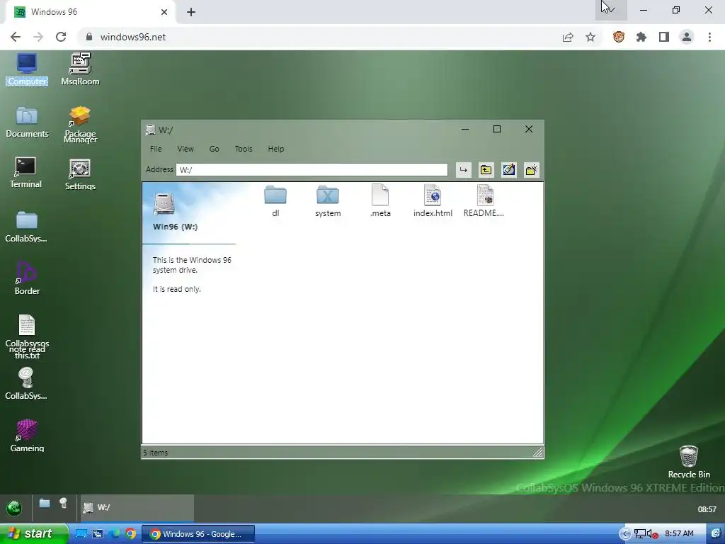Click the Edge icon in quick launch
This screenshot has height=544, width=725.
[x=114, y=534]
